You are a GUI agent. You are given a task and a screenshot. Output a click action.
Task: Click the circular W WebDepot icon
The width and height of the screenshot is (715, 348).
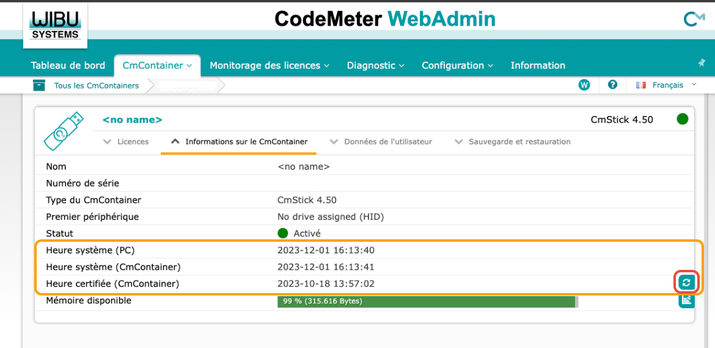584,85
